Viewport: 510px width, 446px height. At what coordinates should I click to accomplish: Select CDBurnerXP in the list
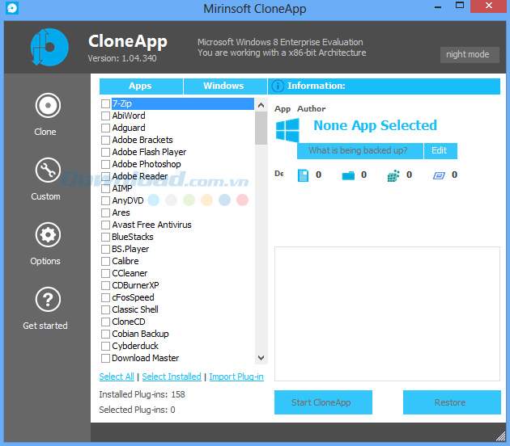135,285
